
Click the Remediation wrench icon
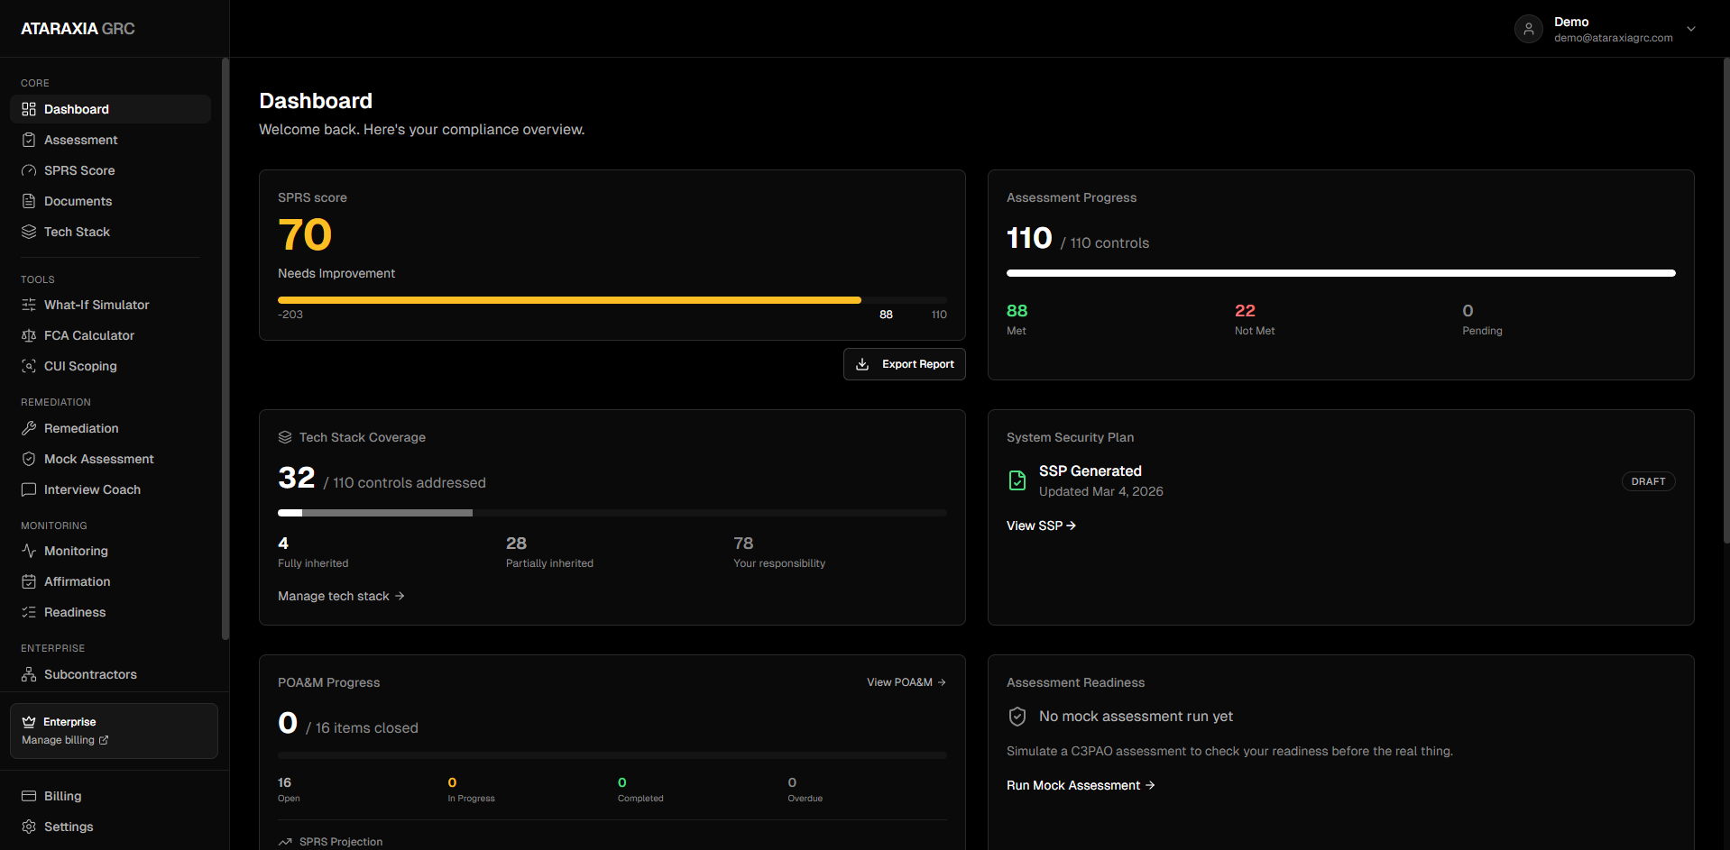[29, 428]
